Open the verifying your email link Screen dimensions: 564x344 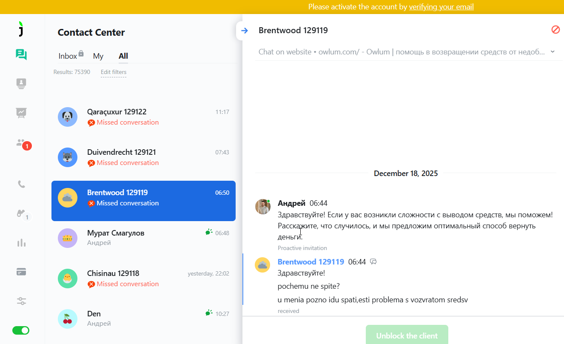point(441,7)
